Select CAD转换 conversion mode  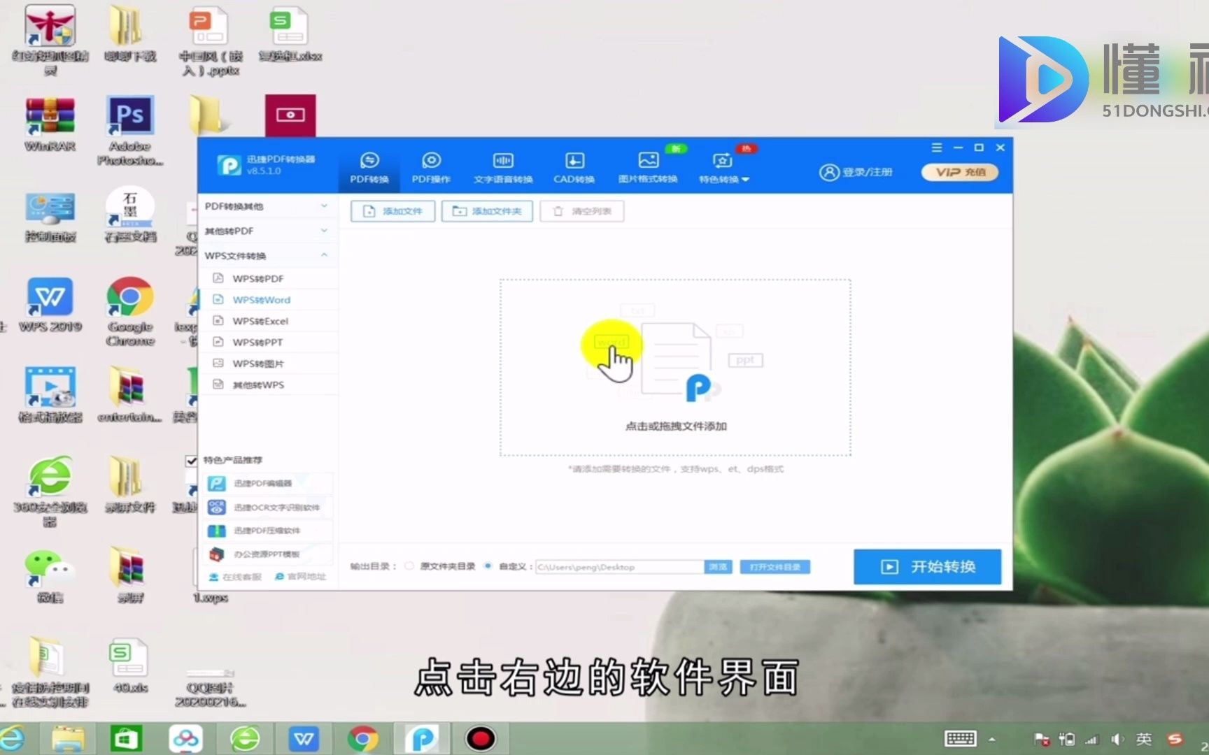(x=573, y=168)
